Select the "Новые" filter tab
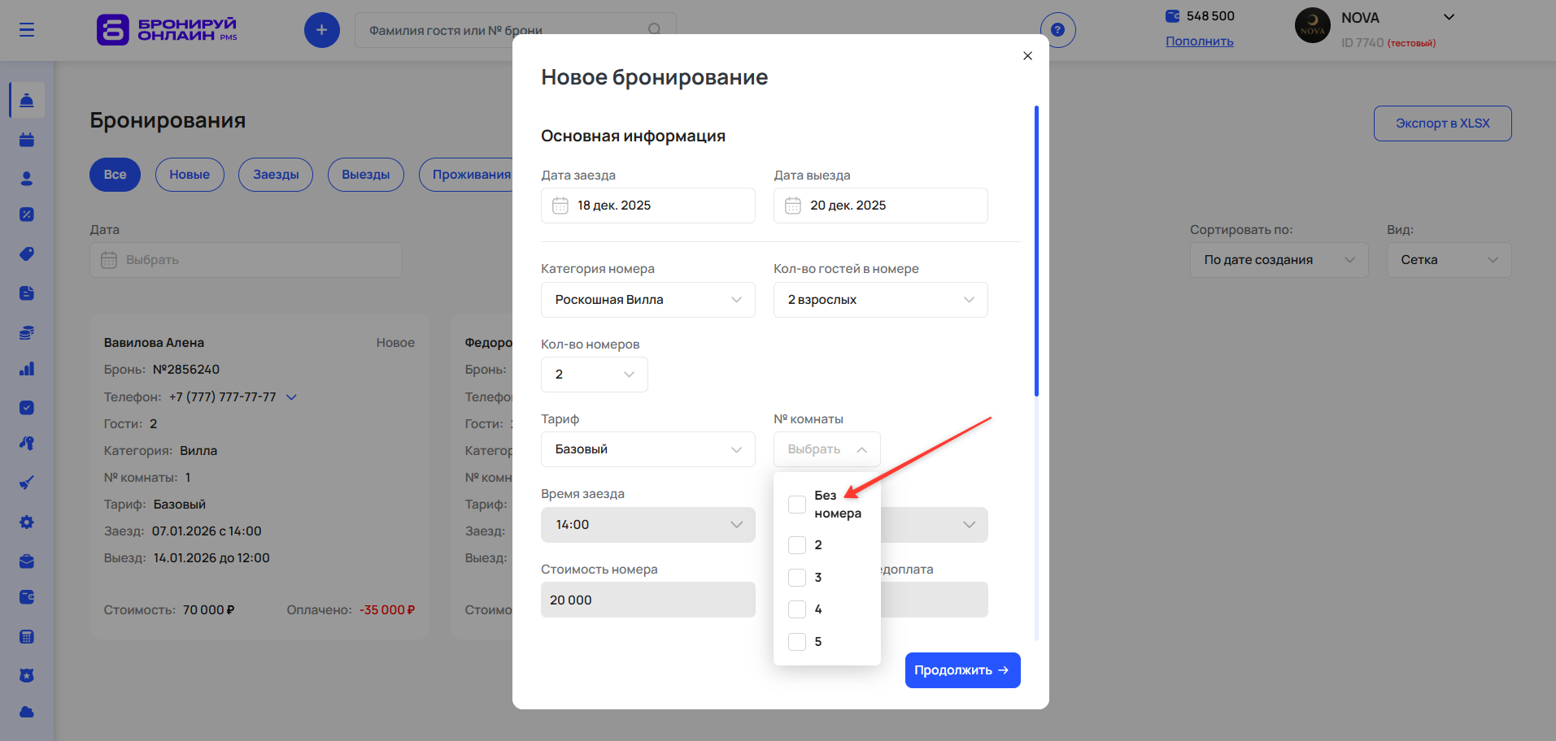Screen dimensions: 1556x741 point(190,175)
